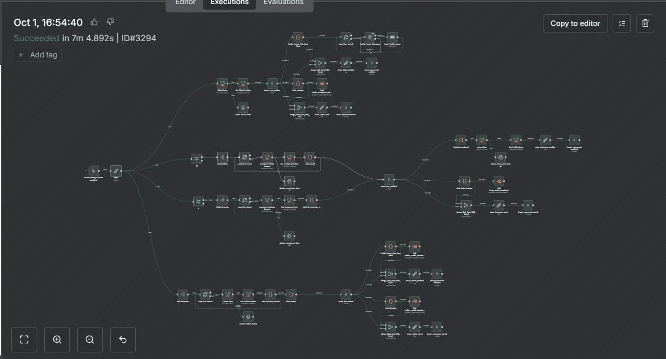This screenshot has height=359, width=666.
Task: Zoom out of the canvas
Action: (90, 340)
